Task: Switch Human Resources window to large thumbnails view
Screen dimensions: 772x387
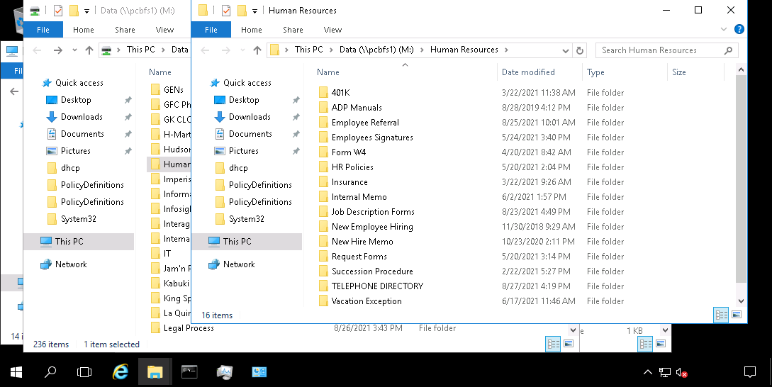Action: click(737, 315)
